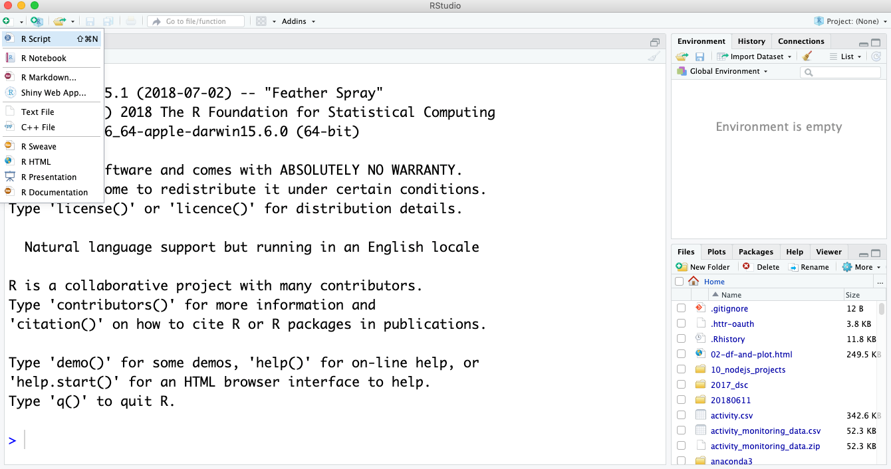Viewport: 891px width, 469px height.
Task: Check the .Rhistory file checkbox
Action: point(681,339)
